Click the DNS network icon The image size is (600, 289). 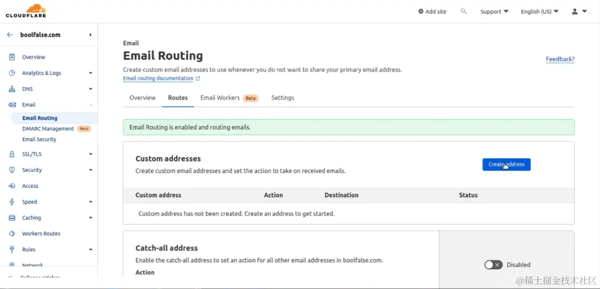(x=12, y=89)
